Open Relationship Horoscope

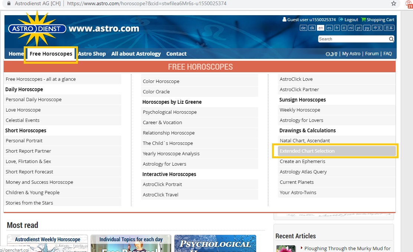pyautogui.click(x=200, y=133)
